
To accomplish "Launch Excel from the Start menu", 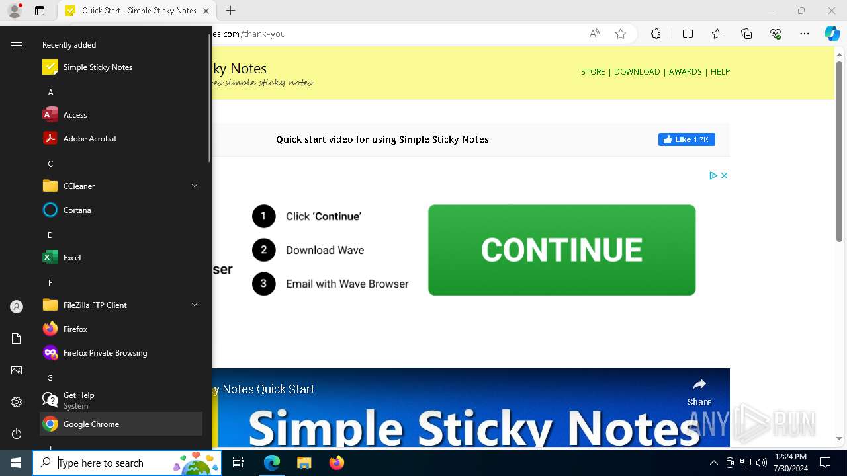I will click(x=121, y=257).
